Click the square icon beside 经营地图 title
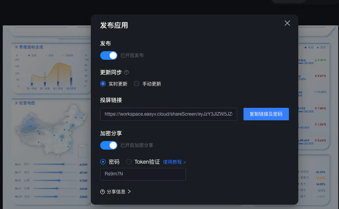Screen dimensions: 339x209 16,103
